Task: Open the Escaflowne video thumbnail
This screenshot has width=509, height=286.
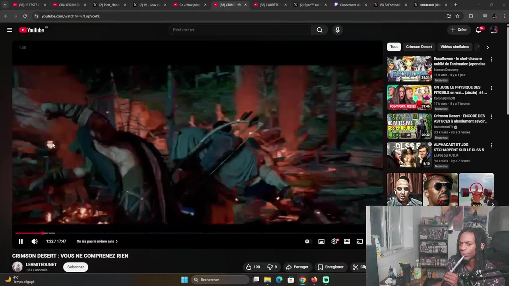Action: pyautogui.click(x=409, y=69)
